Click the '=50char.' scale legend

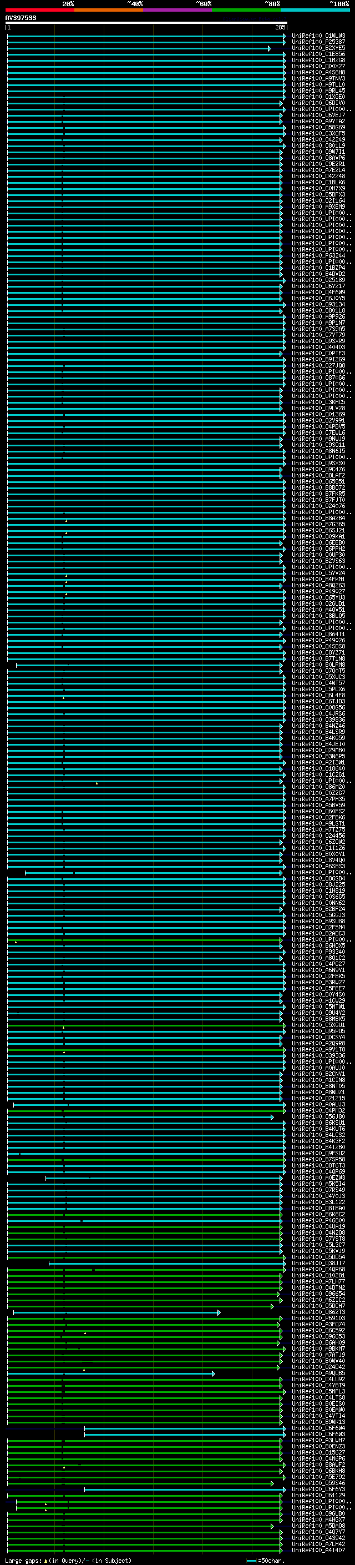265,1560
